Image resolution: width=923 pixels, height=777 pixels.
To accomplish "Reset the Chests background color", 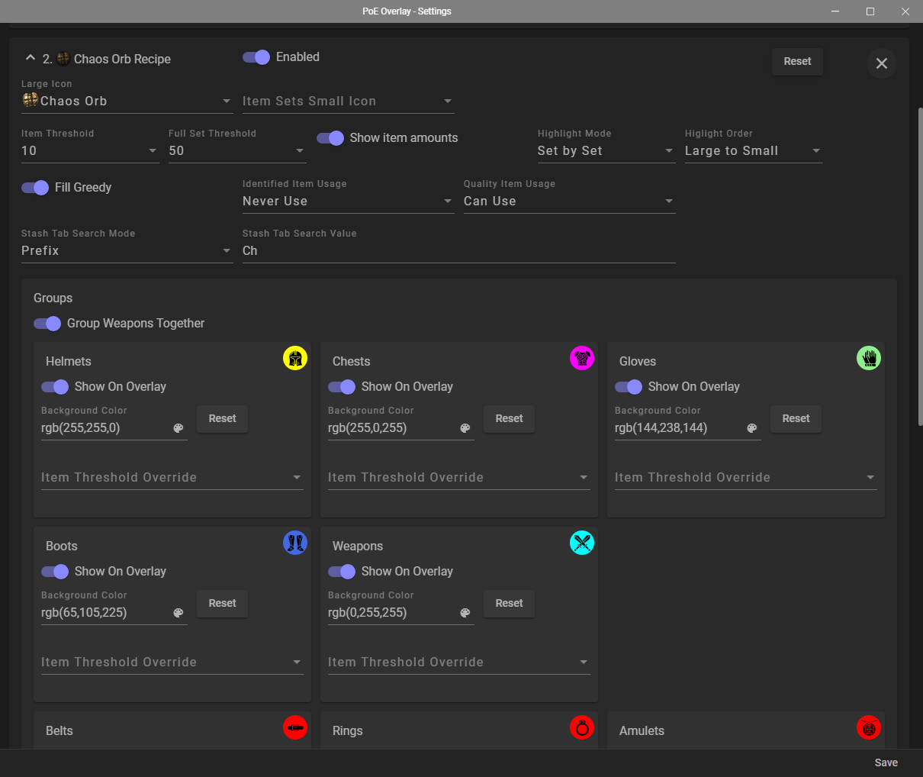I will [x=510, y=419].
